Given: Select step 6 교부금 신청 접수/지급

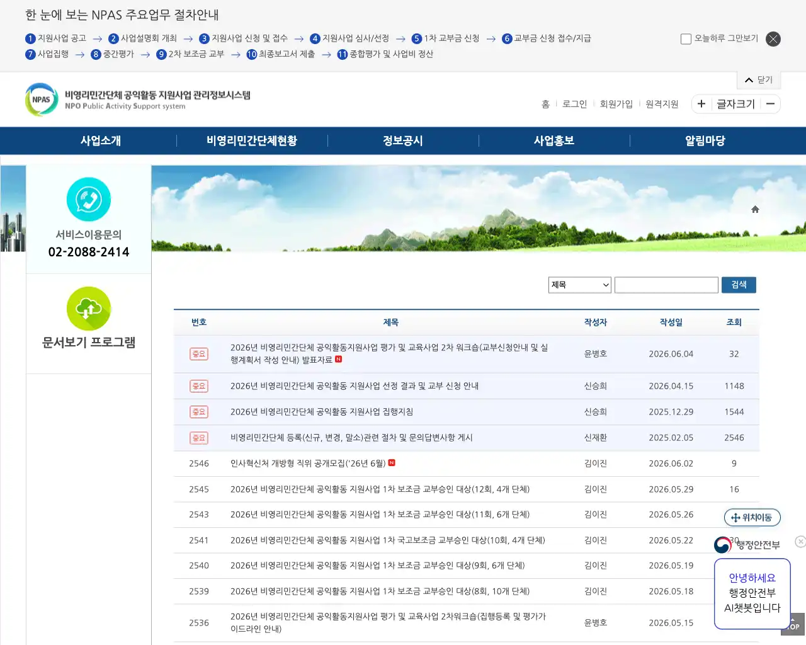Looking at the screenshot, I should click(x=547, y=38).
